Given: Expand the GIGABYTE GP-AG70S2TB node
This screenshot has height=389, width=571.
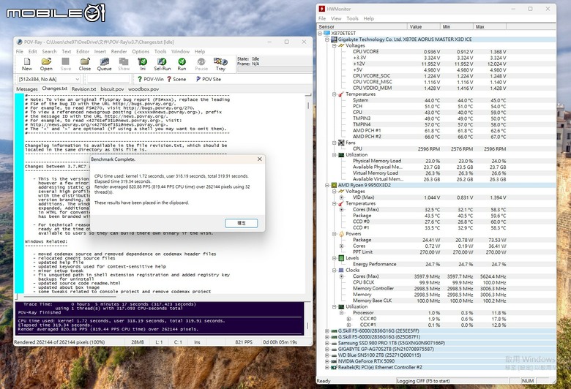Looking at the screenshot, I should coord(327,350).
